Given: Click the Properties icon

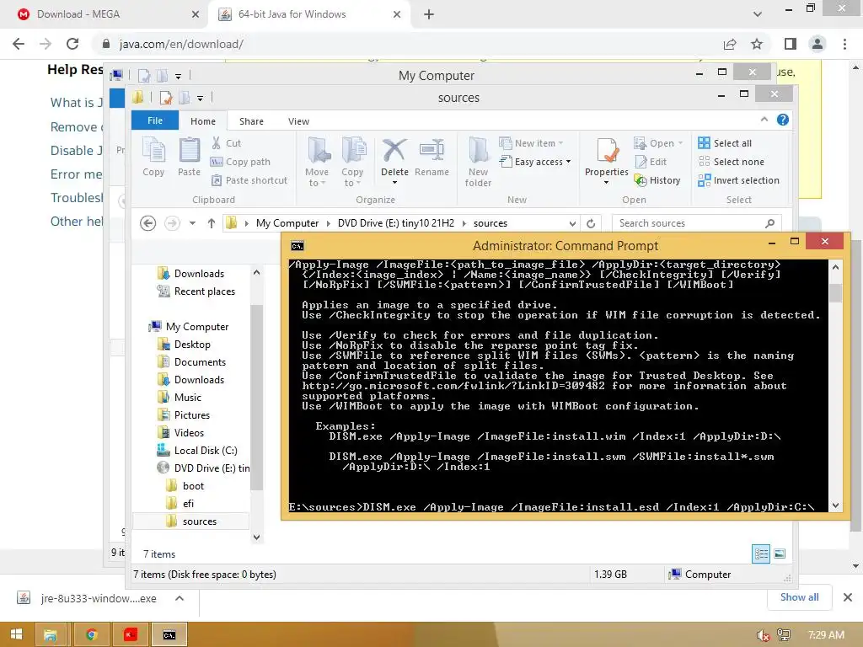Looking at the screenshot, I should [607, 152].
